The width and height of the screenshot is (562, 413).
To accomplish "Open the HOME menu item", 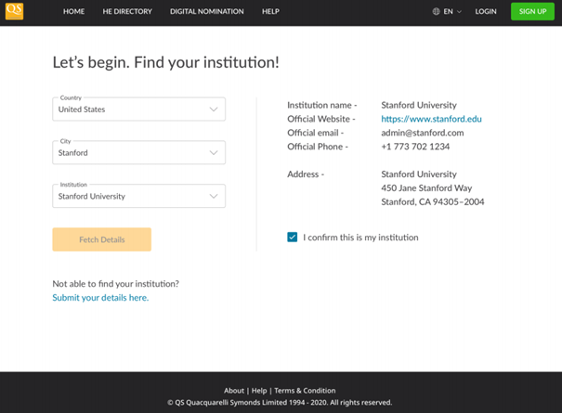I will (73, 12).
